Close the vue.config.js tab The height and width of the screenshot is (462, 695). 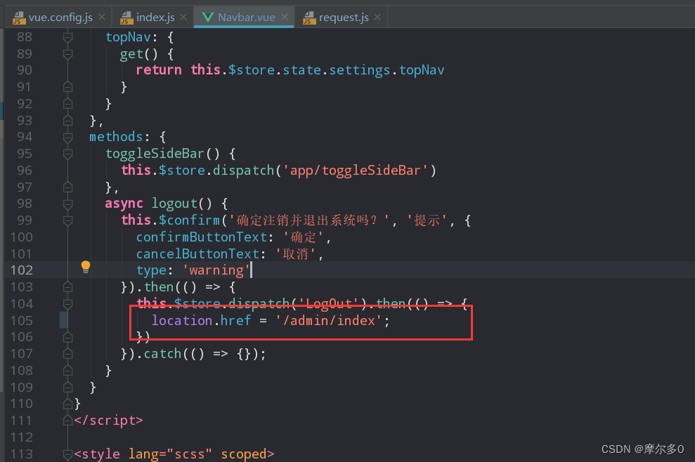coord(102,18)
